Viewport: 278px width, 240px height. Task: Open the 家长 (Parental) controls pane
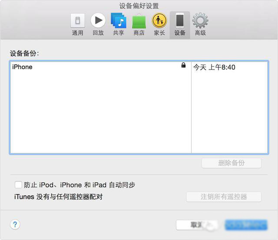159,25
